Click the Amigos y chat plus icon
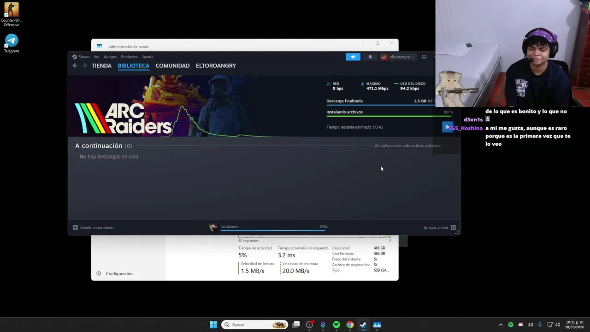The width and height of the screenshot is (590, 332). pos(453,227)
